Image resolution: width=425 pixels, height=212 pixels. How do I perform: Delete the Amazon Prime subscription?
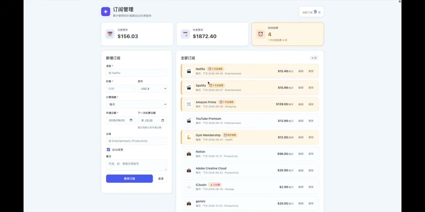[311, 104]
